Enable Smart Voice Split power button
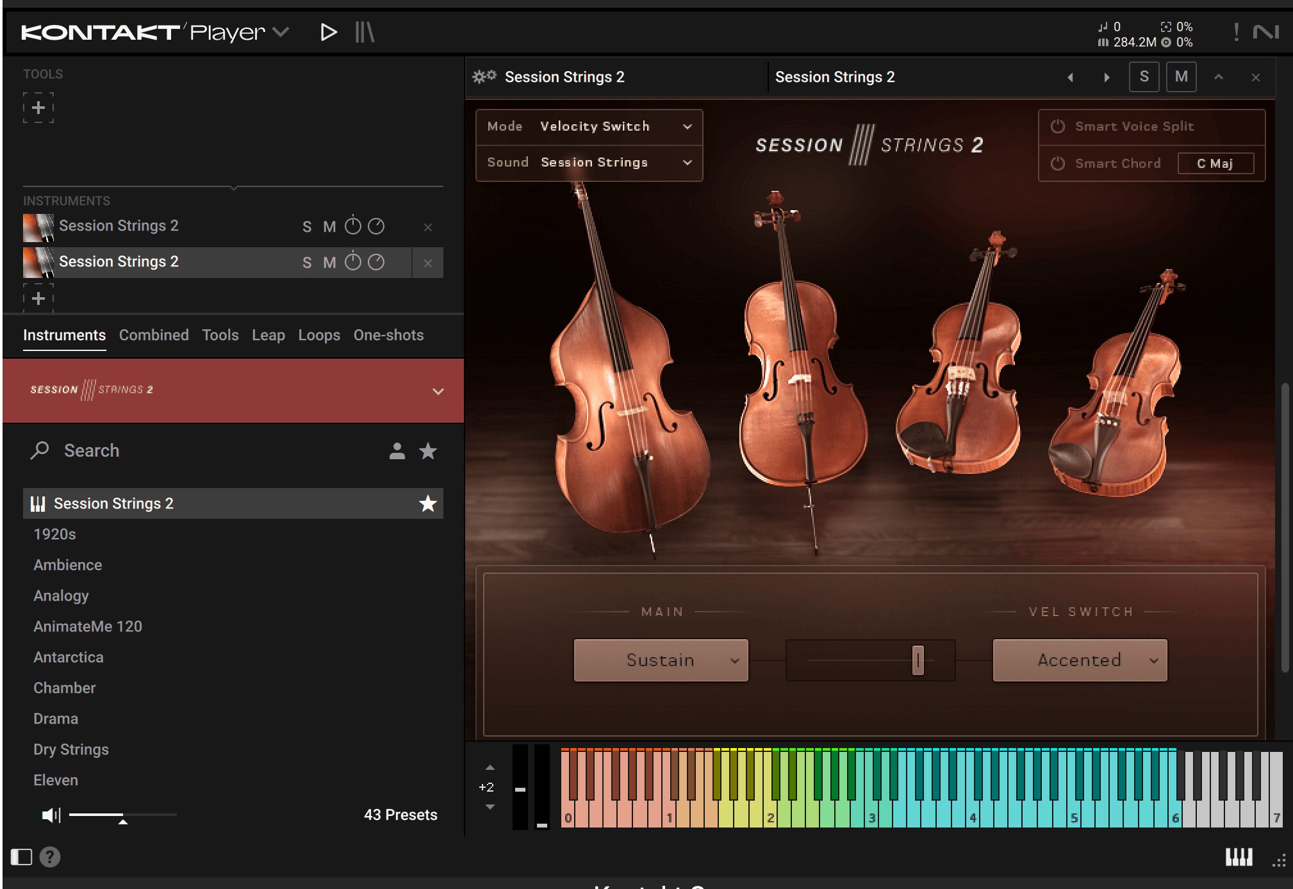This screenshot has height=889, width=1293. [x=1058, y=127]
